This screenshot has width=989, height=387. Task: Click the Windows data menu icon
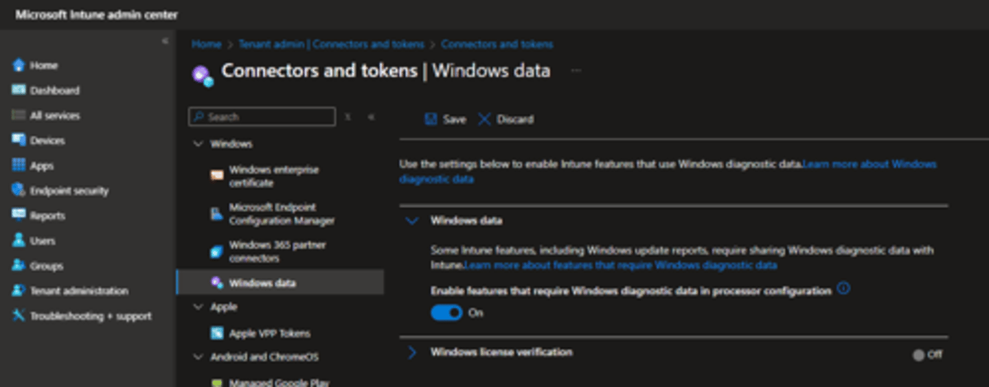pos(216,283)
